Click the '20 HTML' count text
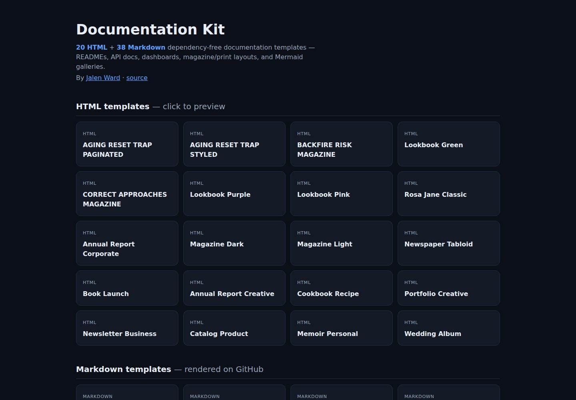Image resolution: width=576 pixels, height=400 pixels. coord(92,47)
